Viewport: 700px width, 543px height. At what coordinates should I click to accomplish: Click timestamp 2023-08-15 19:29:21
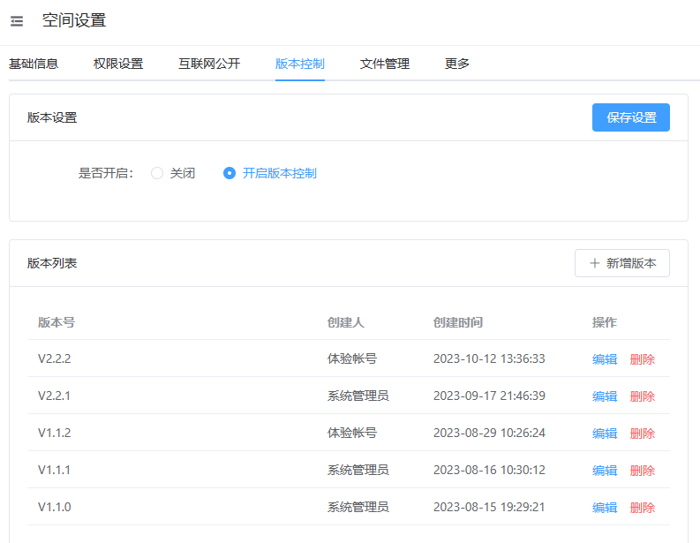click(489, 507)
